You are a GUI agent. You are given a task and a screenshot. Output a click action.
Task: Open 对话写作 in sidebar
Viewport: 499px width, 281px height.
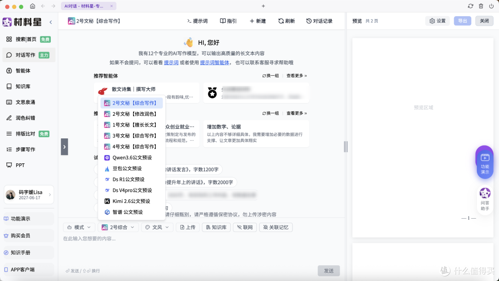(x=29, y=55)
